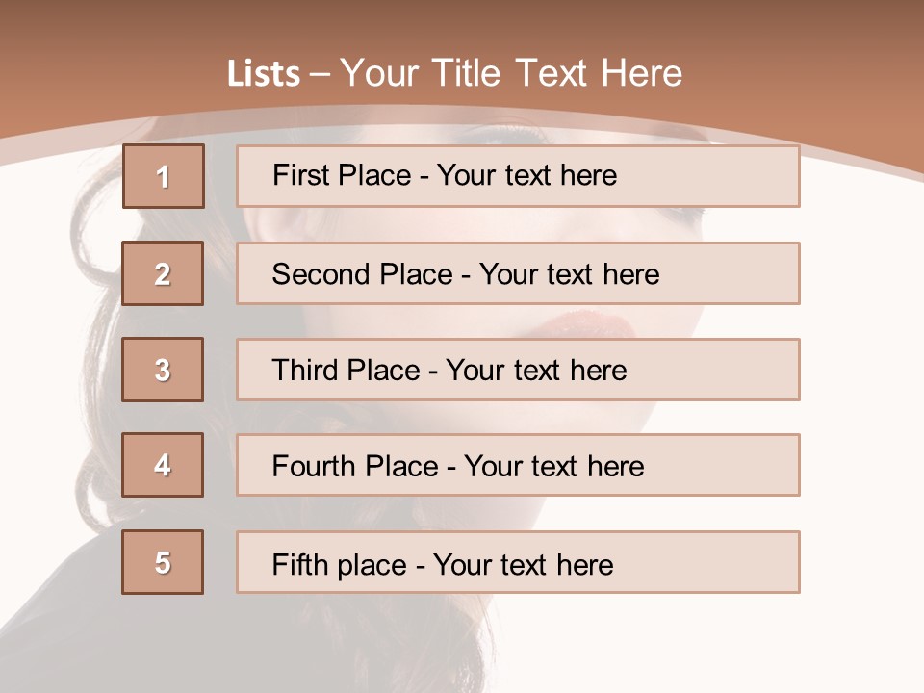924x693 pixels.
Task: Click "Your Title Text Here" in the title
Action: click(x=511, y=74)
